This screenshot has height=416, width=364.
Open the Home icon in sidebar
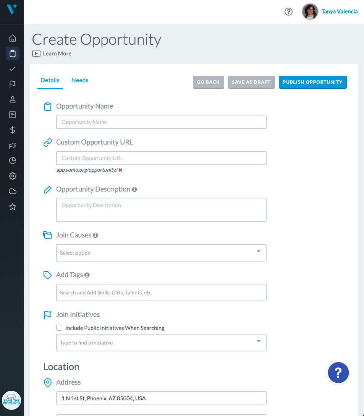click(13, 38)
